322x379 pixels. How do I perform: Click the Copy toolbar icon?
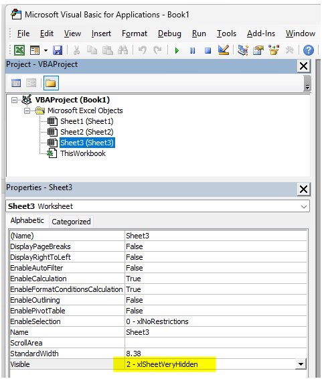[x=92, y=50]
